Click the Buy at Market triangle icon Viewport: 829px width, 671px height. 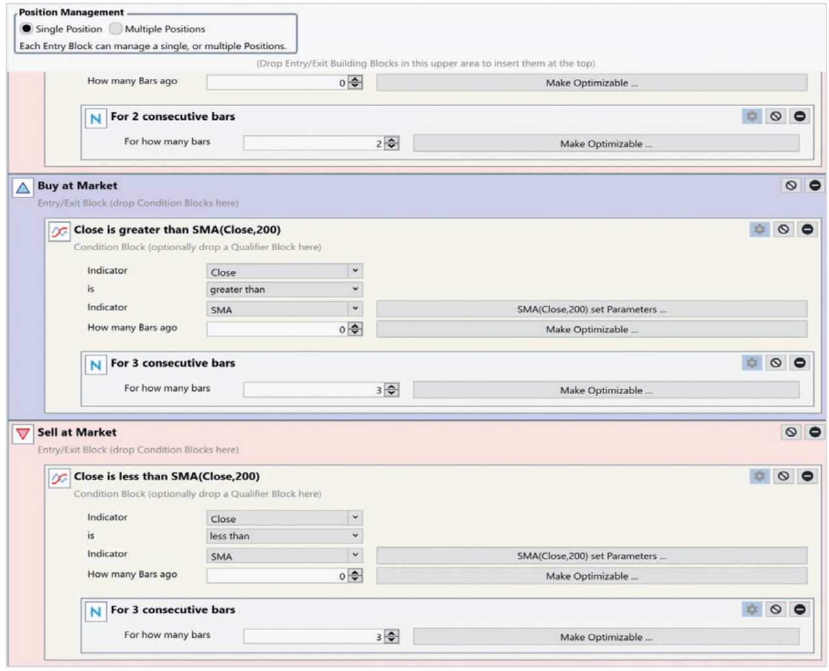pos(23,188)
